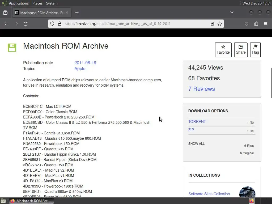
Task: Open the 2011-08-19 publication date link
Action: (85, 63)
